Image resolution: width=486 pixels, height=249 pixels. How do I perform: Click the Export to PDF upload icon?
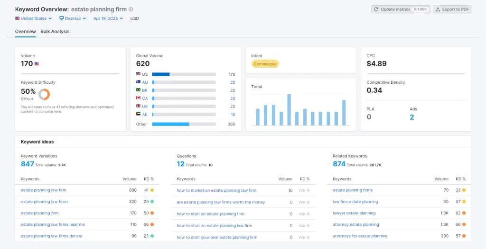coord(438,9)
